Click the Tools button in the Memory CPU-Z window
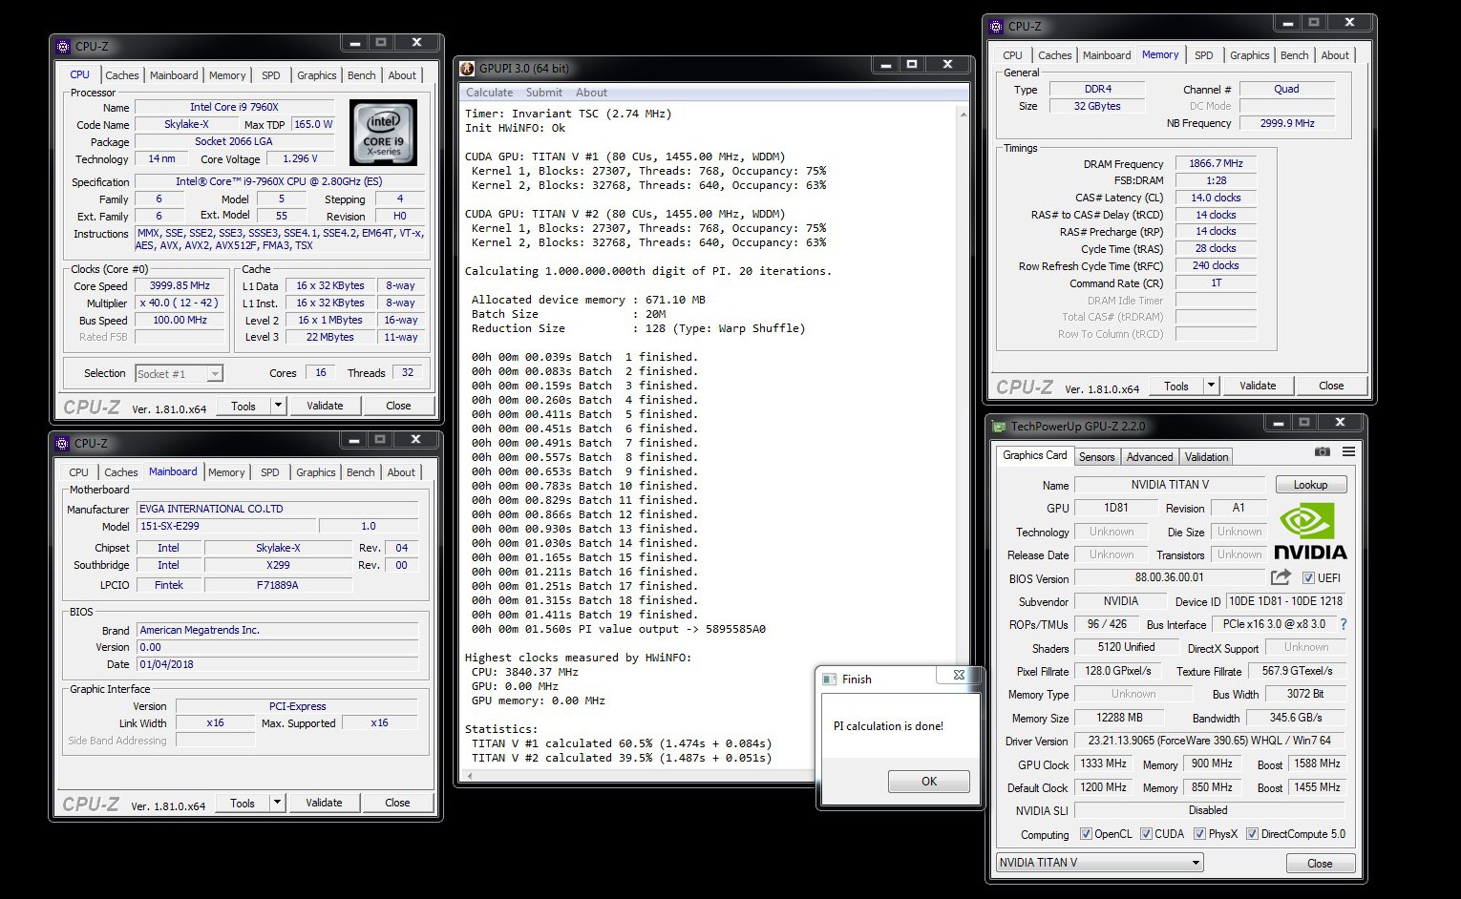 (1176, 386)
